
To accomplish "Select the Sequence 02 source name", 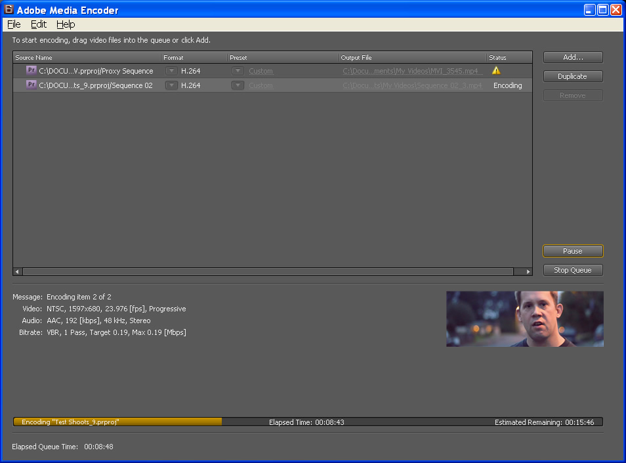I will coord(95,85).
